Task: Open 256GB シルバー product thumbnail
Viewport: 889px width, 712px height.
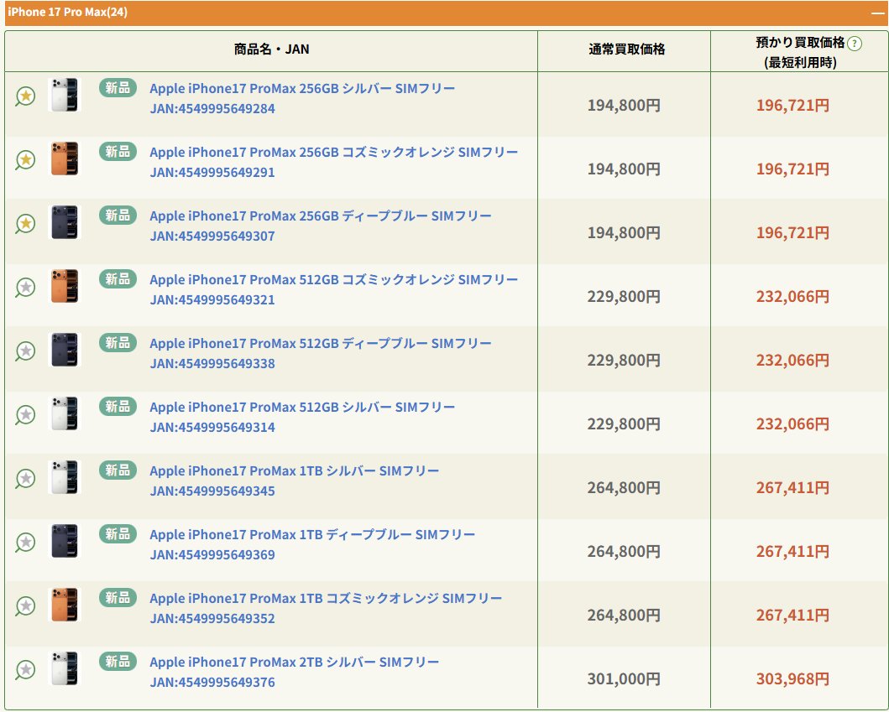Action: pos(65,95)
